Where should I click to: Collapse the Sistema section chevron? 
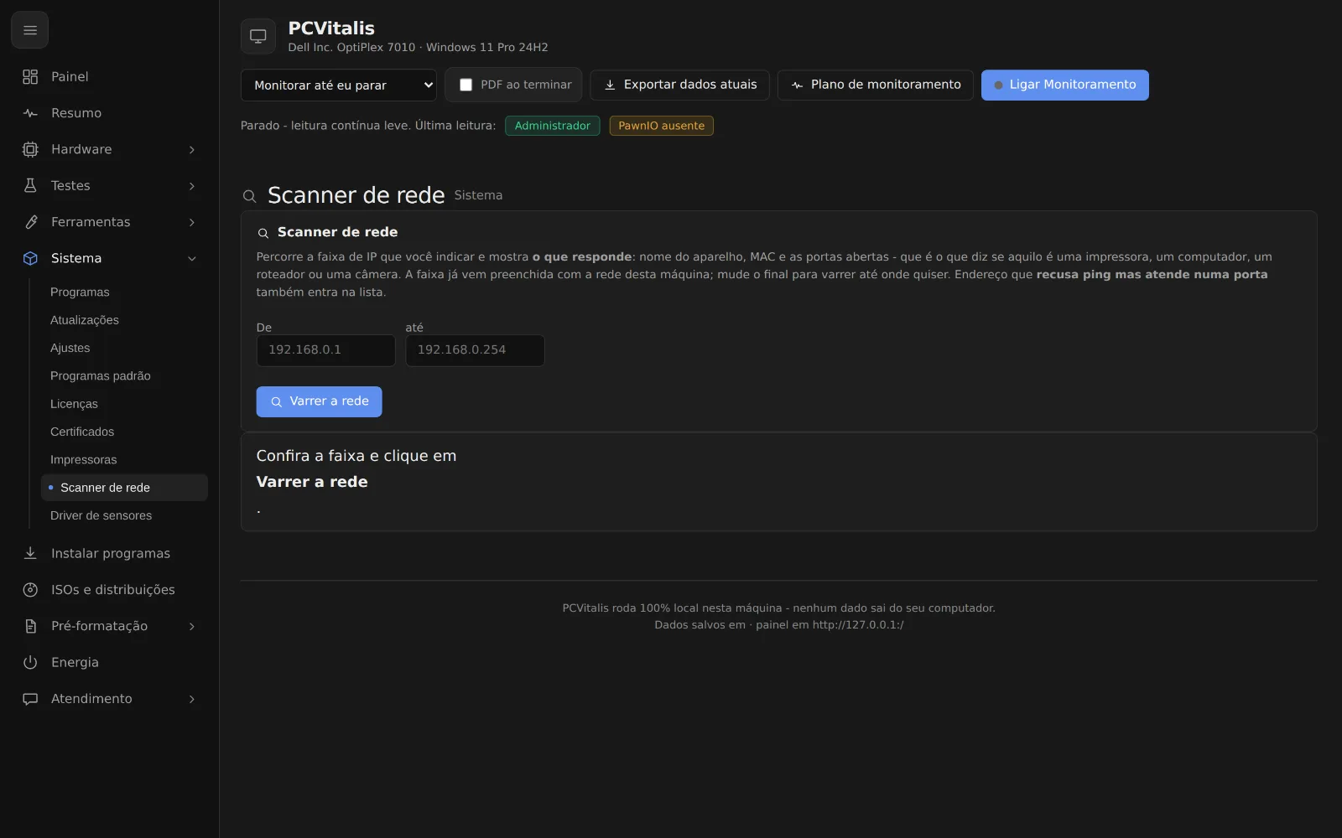tap(192, 258)
